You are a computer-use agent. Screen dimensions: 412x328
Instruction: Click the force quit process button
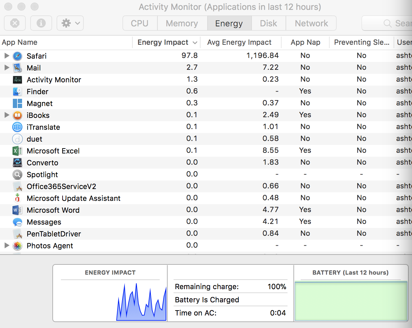pyautogui.click(x=15, y=23)
